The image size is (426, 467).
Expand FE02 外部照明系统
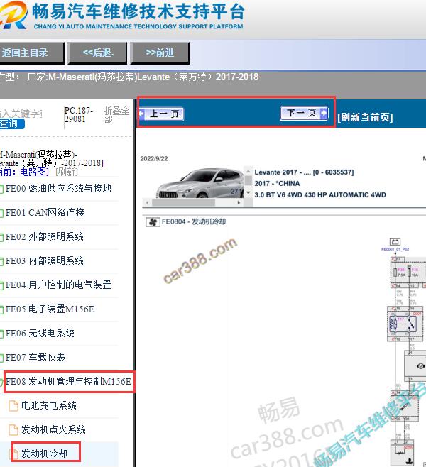[45, 236]
